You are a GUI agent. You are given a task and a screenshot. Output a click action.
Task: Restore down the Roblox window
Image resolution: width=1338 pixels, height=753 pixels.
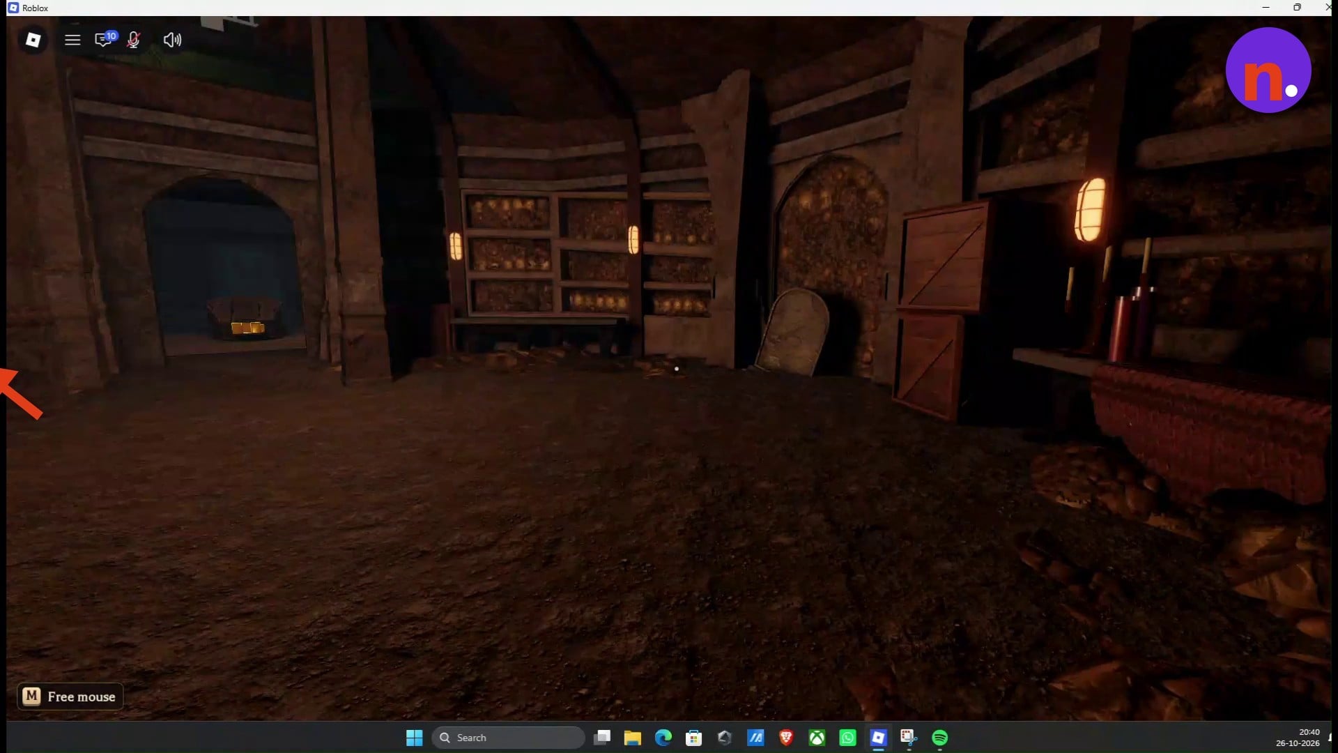point(1297,8)
